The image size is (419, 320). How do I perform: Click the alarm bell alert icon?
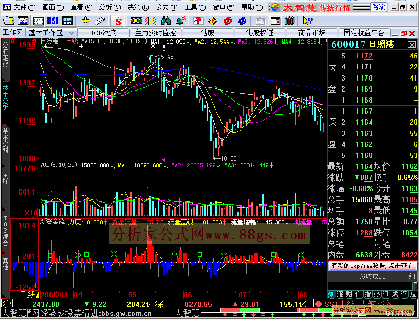pyautogui.click(x=181, y=21)
